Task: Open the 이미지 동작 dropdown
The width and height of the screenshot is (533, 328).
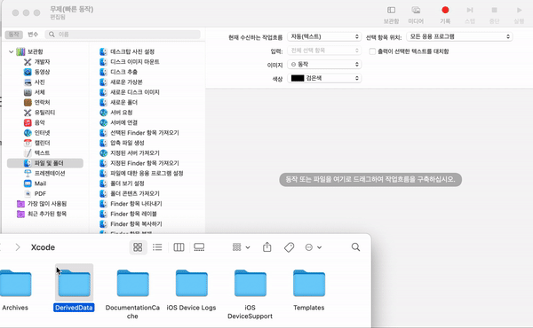Action: coord(324,65)
